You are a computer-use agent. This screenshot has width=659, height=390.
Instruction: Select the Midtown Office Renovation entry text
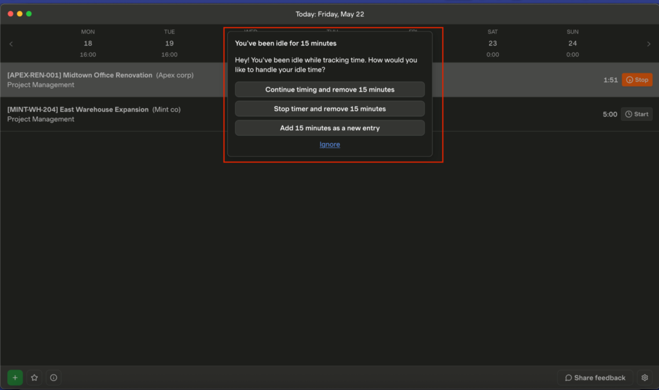tap(100, 80)
